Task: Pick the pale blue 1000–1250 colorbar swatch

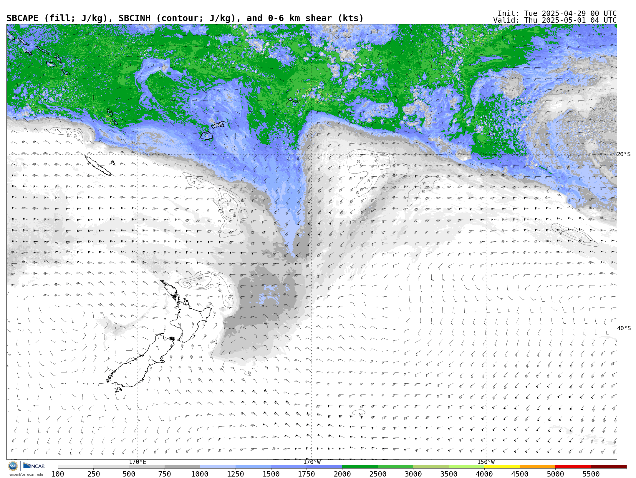Action: coord(218,467)
